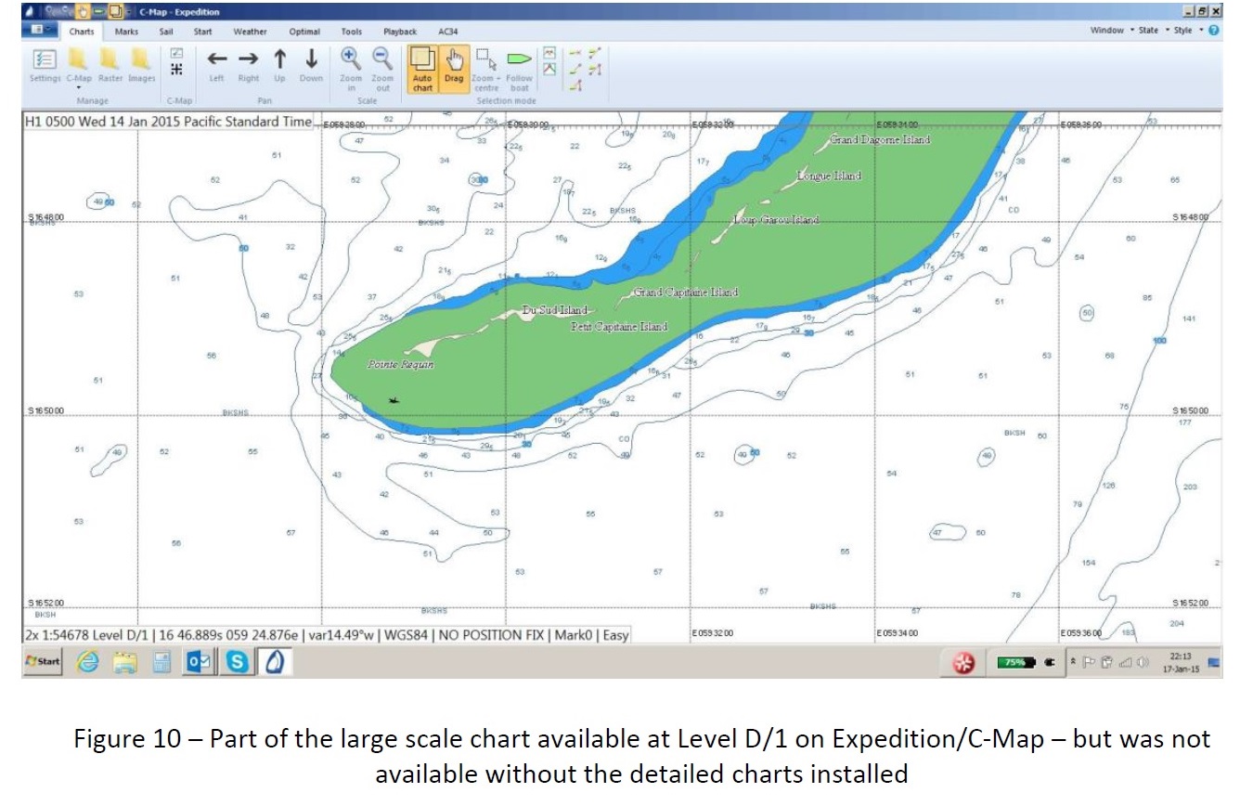Click Grand Capitaine Island label

pos(686,292)
